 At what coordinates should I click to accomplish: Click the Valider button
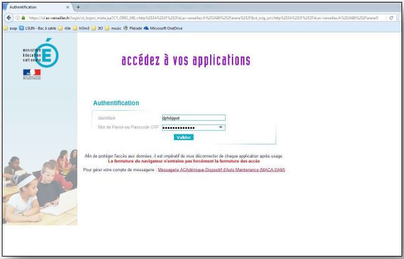[183, 137]
